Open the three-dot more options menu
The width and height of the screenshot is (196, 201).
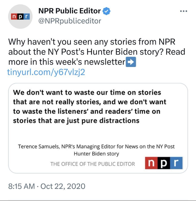[x=184, y=11]
